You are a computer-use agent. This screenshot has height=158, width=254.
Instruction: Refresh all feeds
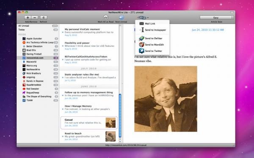point(44,18)
